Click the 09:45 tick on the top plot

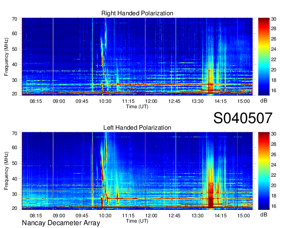pos(82,101)
